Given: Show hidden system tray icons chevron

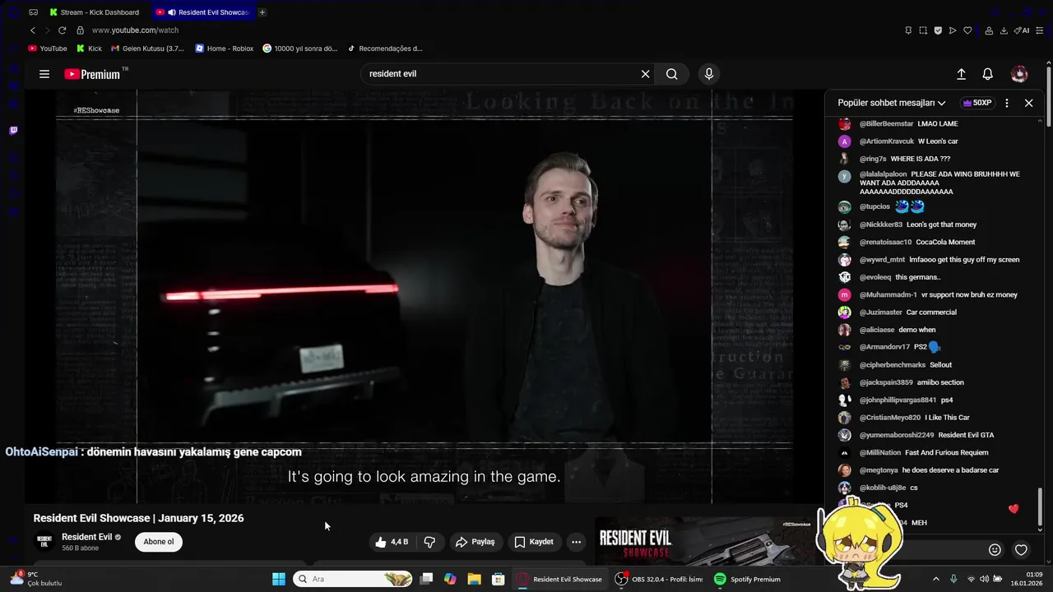Looking at the screenshot, I should click(x=935, y=579).
